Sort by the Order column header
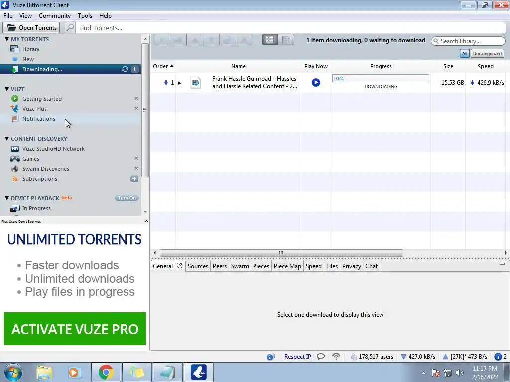This screenshot has width=510, height=382. (163, 66)
